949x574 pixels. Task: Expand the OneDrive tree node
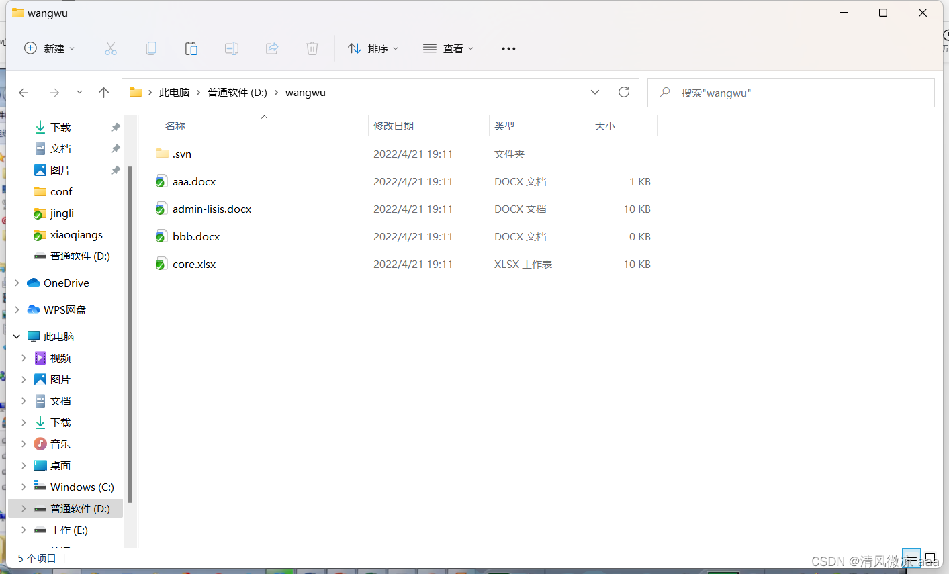pos(17,283)
